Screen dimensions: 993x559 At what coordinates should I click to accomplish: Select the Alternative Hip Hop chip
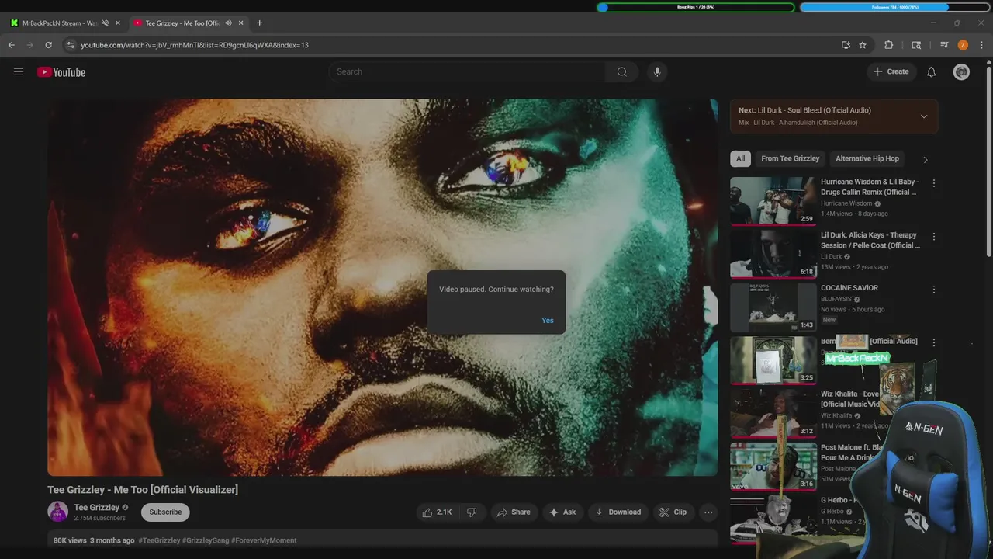point(867,158)
